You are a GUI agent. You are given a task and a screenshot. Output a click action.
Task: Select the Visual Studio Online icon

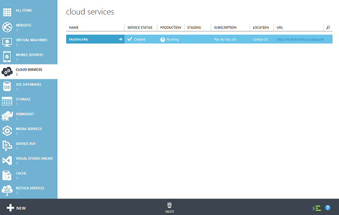point(7,161)
